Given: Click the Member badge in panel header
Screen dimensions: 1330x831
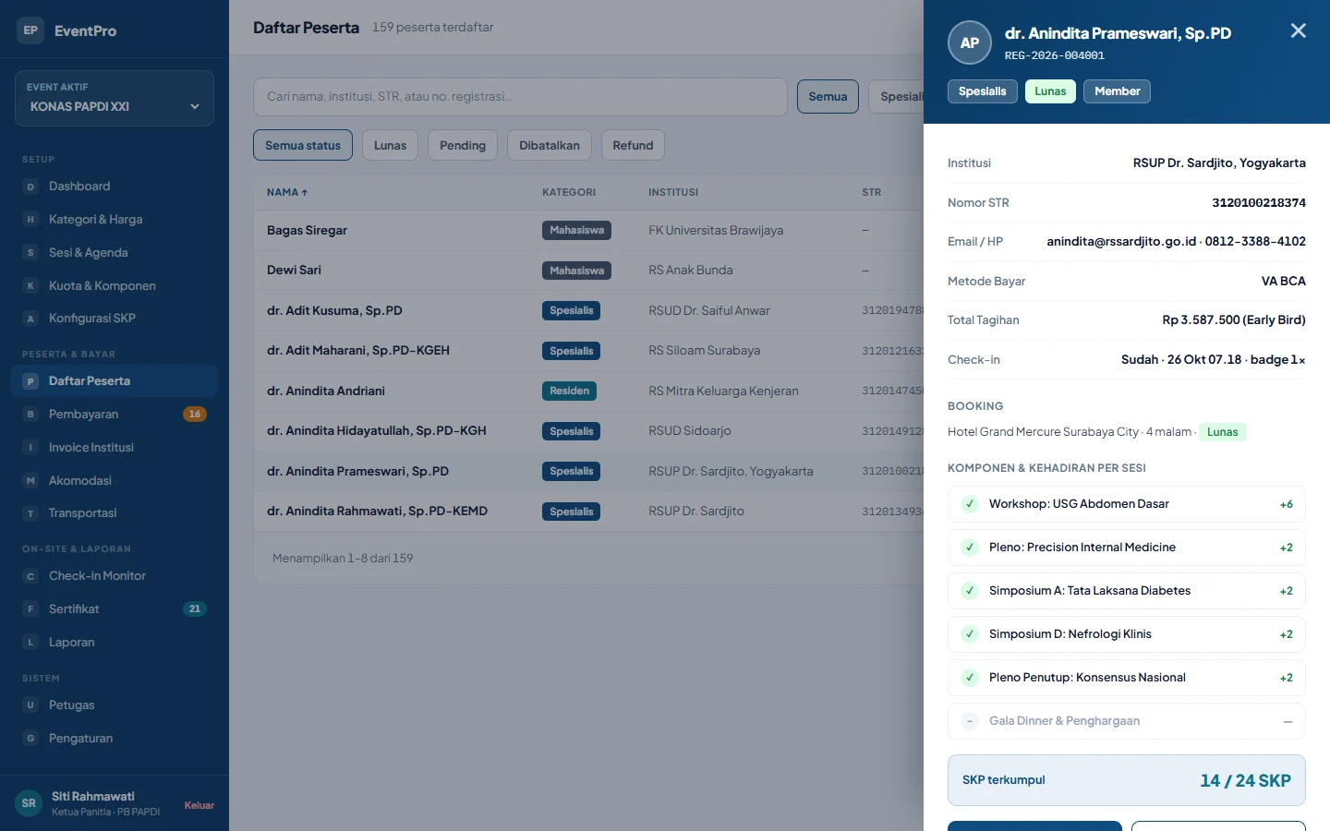Looking at the screenshot, I should pyautogui.click(x=1117, y=91).
